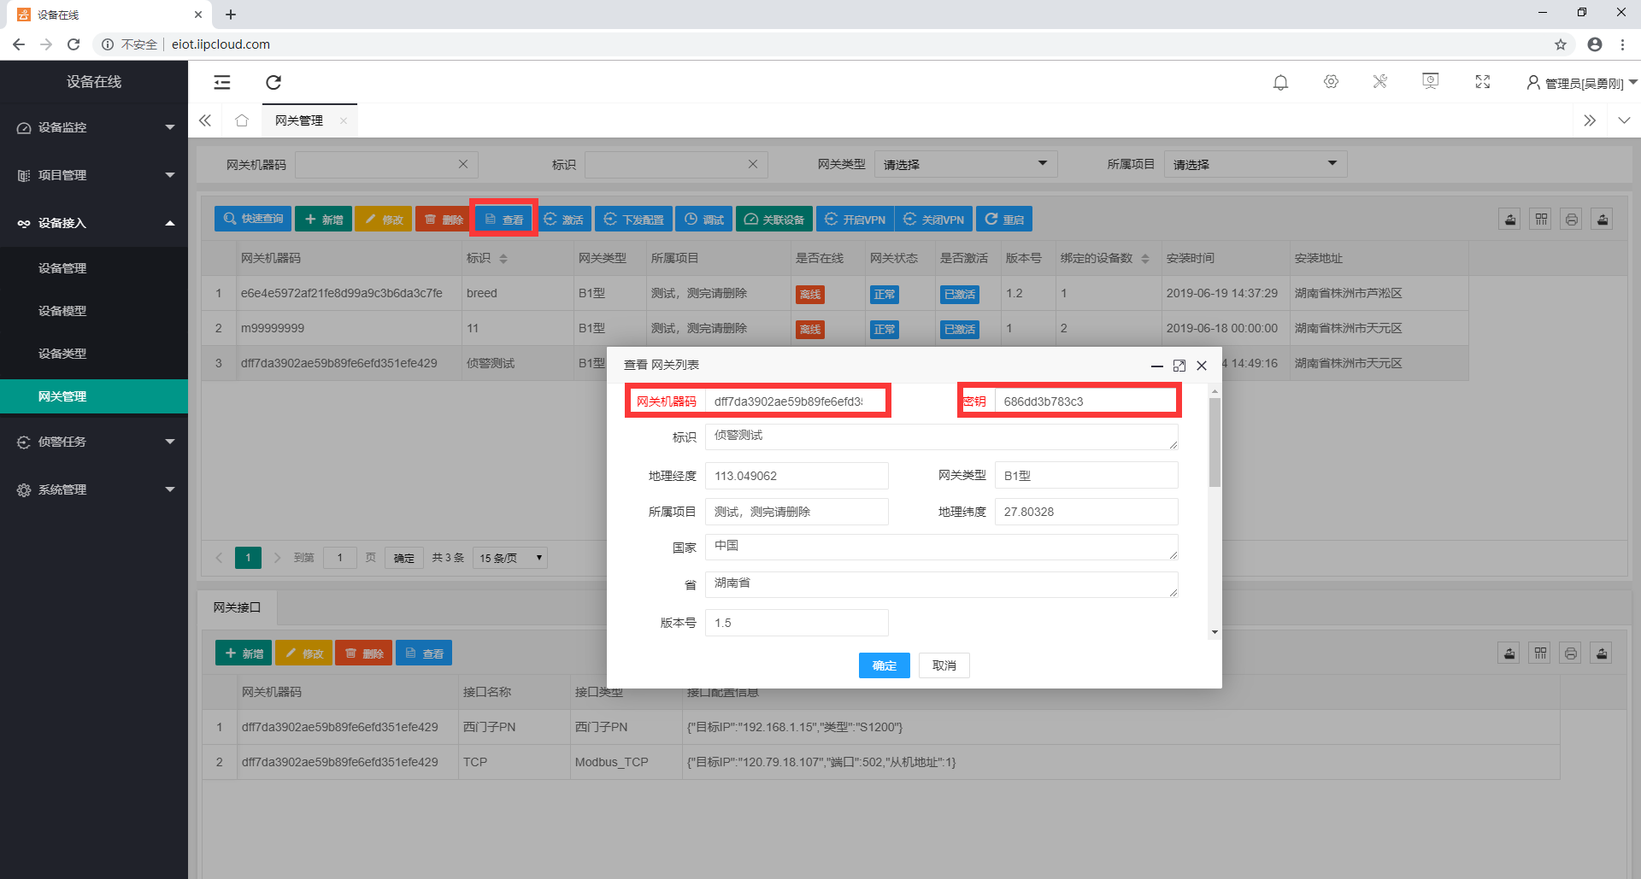Viewport: 1641px width, 879px height.
Task: Click 删除 in the gateway toolbar
Action: 444,220
